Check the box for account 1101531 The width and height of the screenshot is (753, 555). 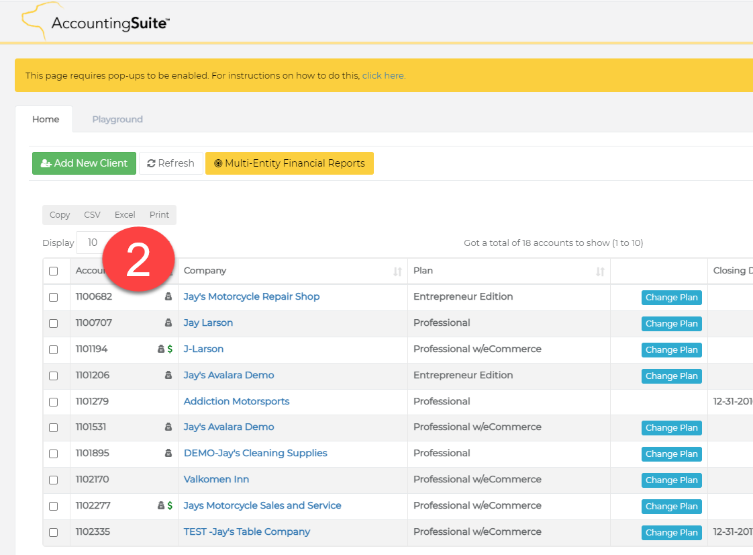pyautogui.click(x=53, y=427)
